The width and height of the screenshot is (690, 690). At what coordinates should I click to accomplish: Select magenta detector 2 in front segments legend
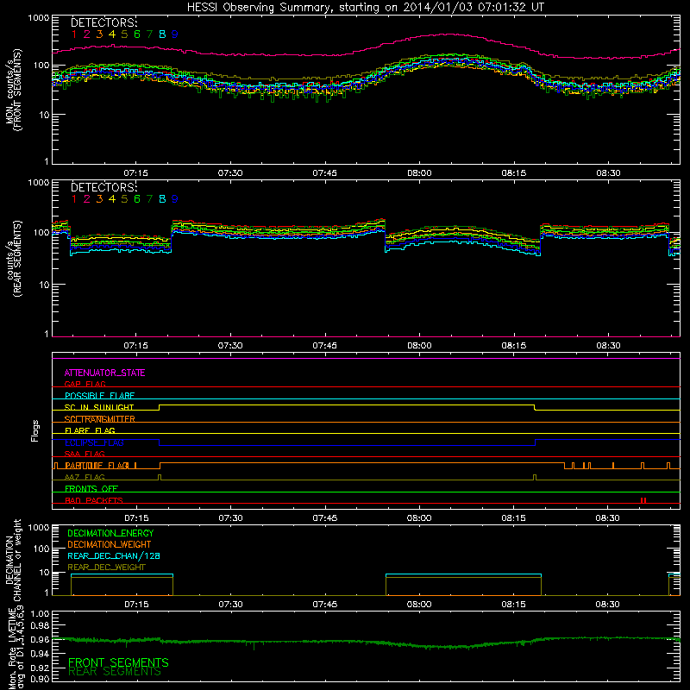click(x=87, y=34)
